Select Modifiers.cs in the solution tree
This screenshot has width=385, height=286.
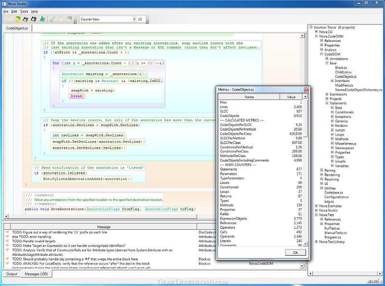click(344, 85)
